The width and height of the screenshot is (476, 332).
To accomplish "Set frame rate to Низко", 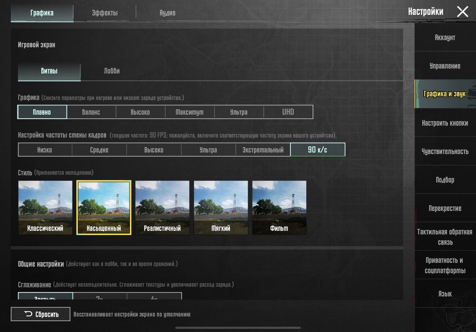I will coord(45,150).
